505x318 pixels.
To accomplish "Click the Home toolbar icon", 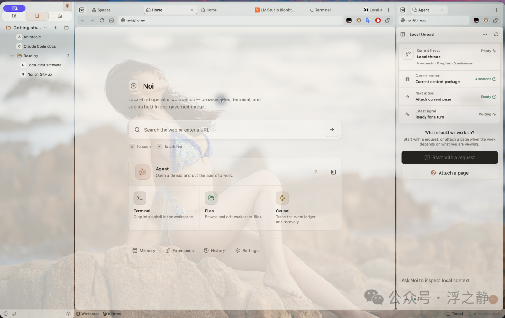I will point(111,20).
